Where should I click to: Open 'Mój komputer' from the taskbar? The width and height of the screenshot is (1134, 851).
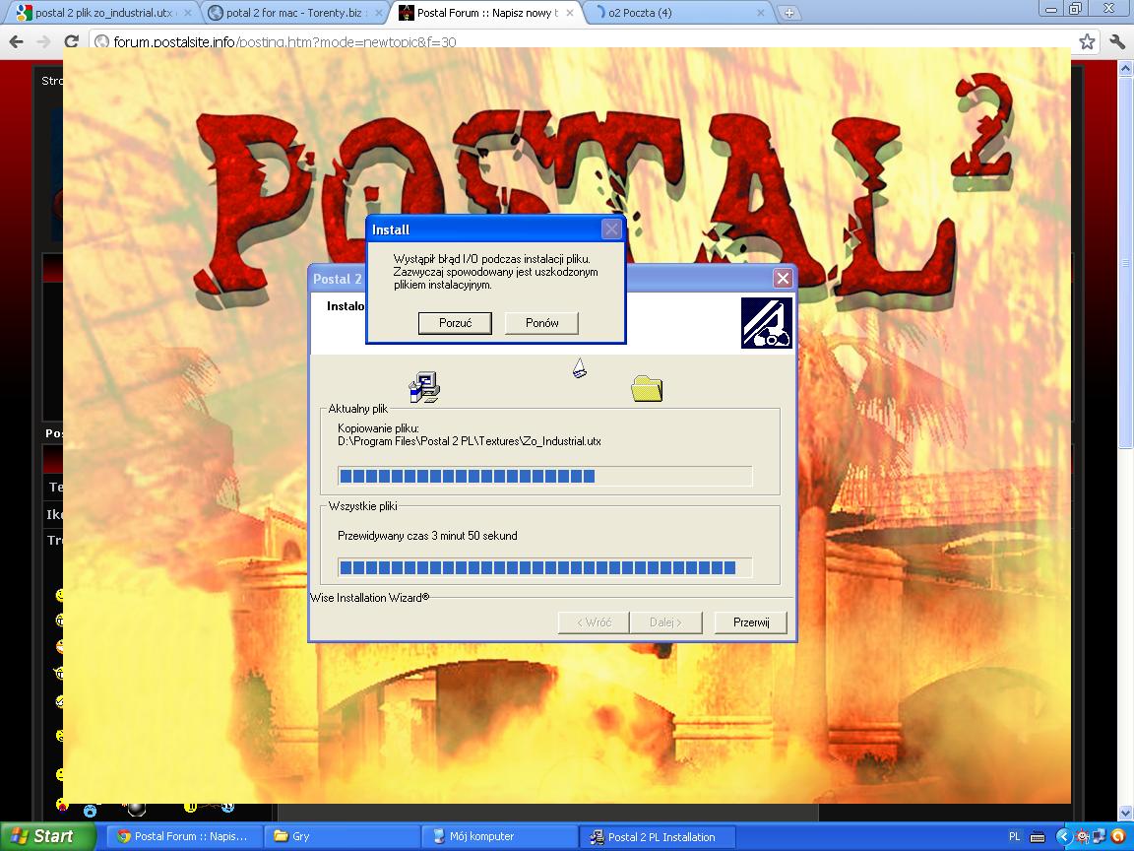point(499,836)
